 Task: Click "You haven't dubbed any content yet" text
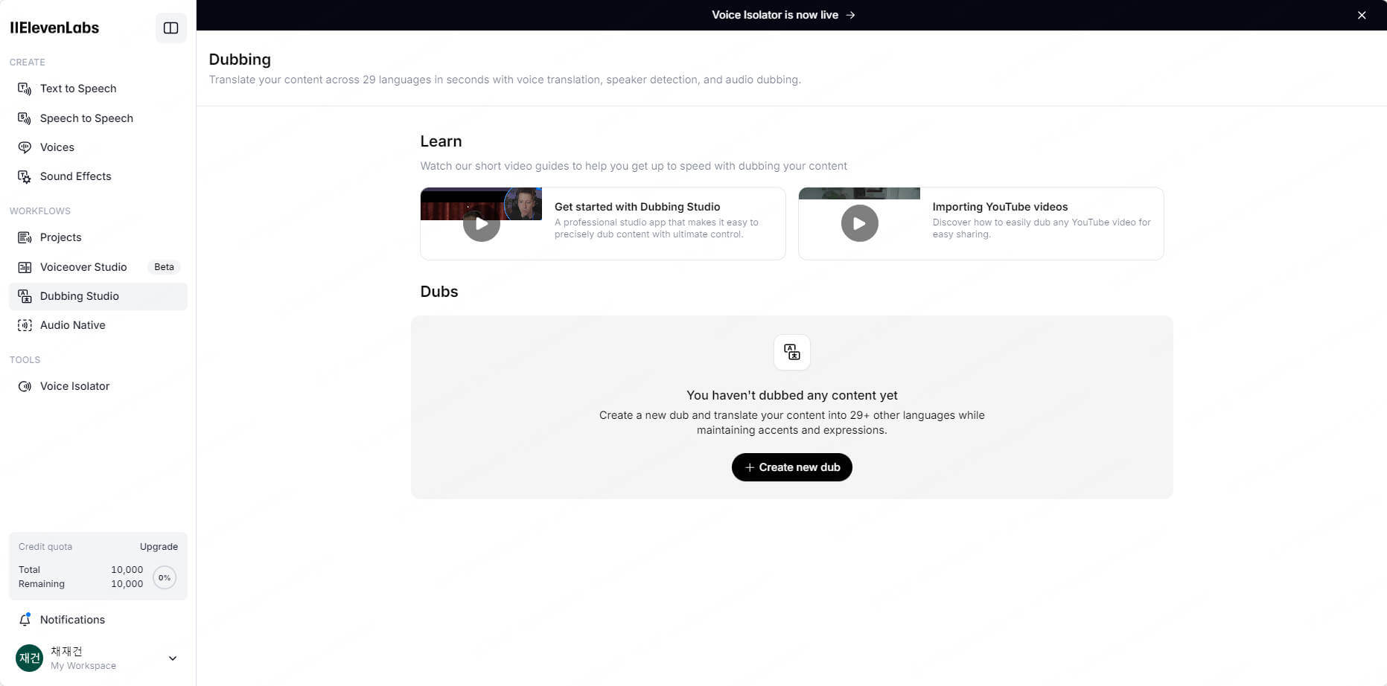point(792,395)
